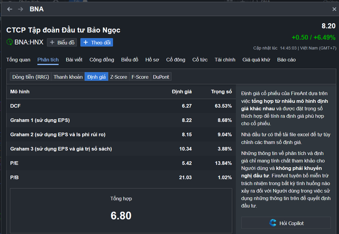Select the DCF model row
This screenshot has width=339, height=234.
[121, 106]
